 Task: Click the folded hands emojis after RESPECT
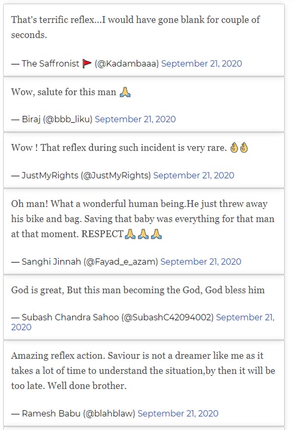(x=143, y=234)
